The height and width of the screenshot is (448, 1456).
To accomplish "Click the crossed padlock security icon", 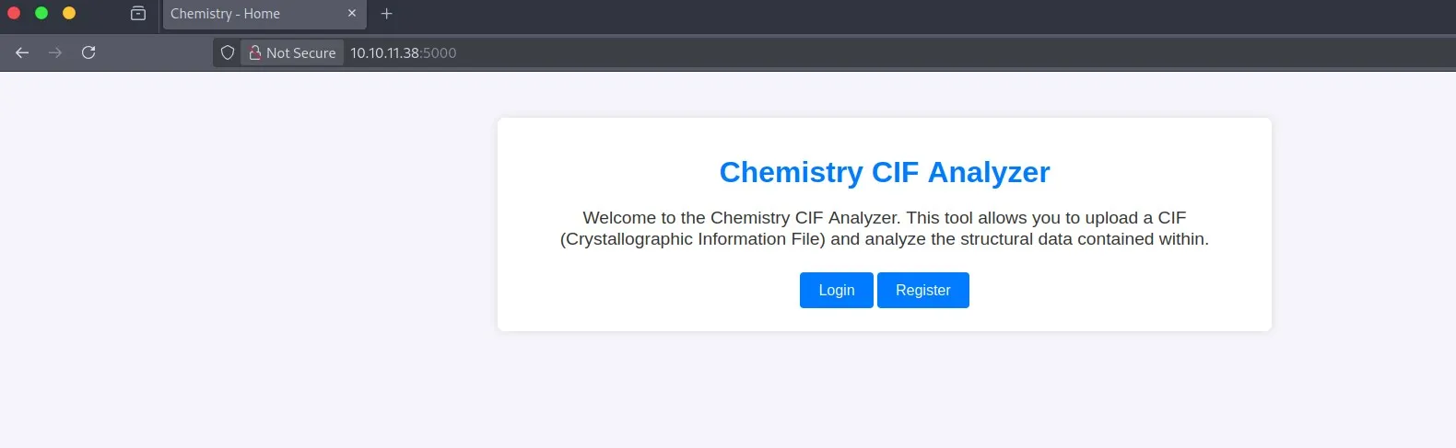I will (x=255, y=52).
